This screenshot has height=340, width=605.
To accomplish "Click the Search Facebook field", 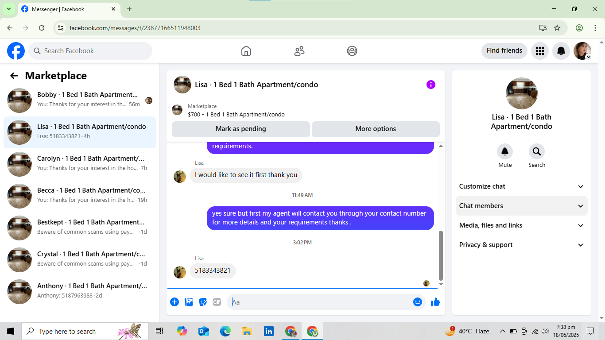I will point(90,51).
